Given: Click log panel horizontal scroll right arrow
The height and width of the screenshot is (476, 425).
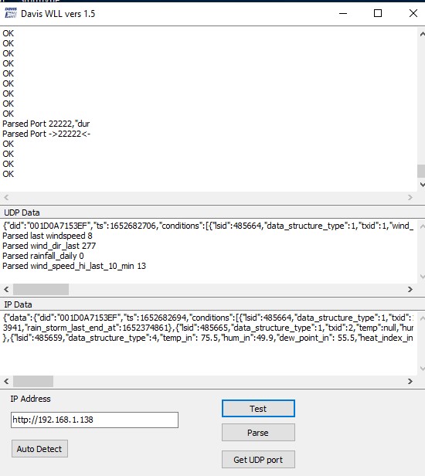Looking at the screenshot, I should pos(410,198).
